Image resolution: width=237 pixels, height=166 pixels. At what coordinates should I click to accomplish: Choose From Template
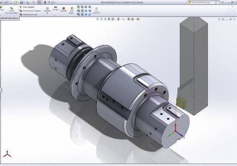(27, 7)
